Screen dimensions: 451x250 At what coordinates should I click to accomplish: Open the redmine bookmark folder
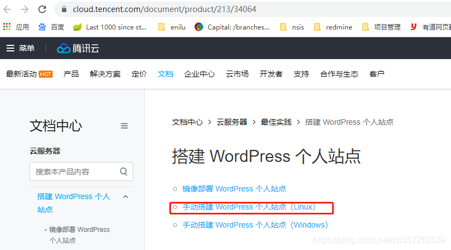(333, 27)
